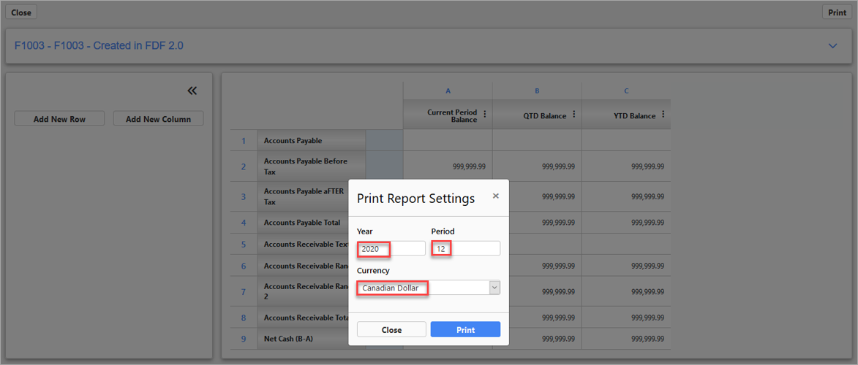858x365 pixels.
Task: Select row number 9 Net Cash (B-A)
Action: pyautogui.click(x=244, y=339)
